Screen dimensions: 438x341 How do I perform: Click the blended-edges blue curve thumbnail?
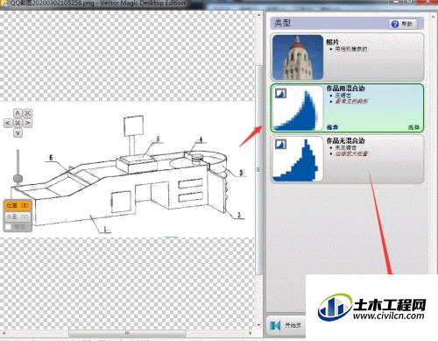click(298, 108)
